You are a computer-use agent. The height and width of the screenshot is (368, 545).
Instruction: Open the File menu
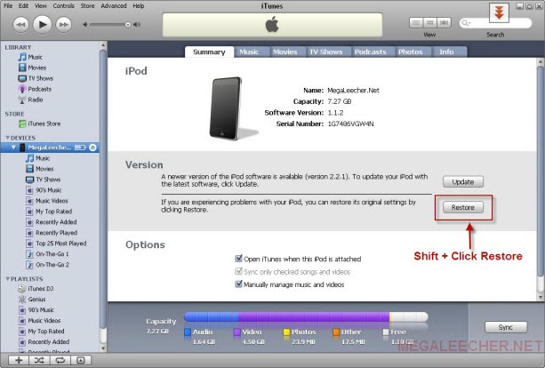8,6
